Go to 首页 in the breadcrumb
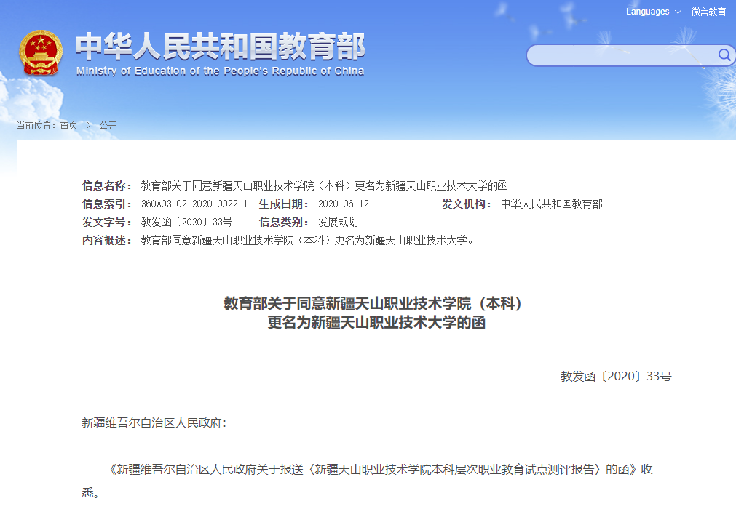Screen dimensions: 736x509 (68, 125)
